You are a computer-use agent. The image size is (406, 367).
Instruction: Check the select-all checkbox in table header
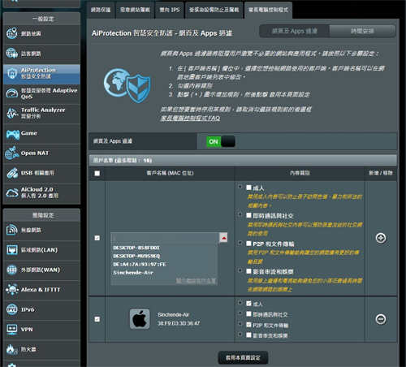(97, 173)
